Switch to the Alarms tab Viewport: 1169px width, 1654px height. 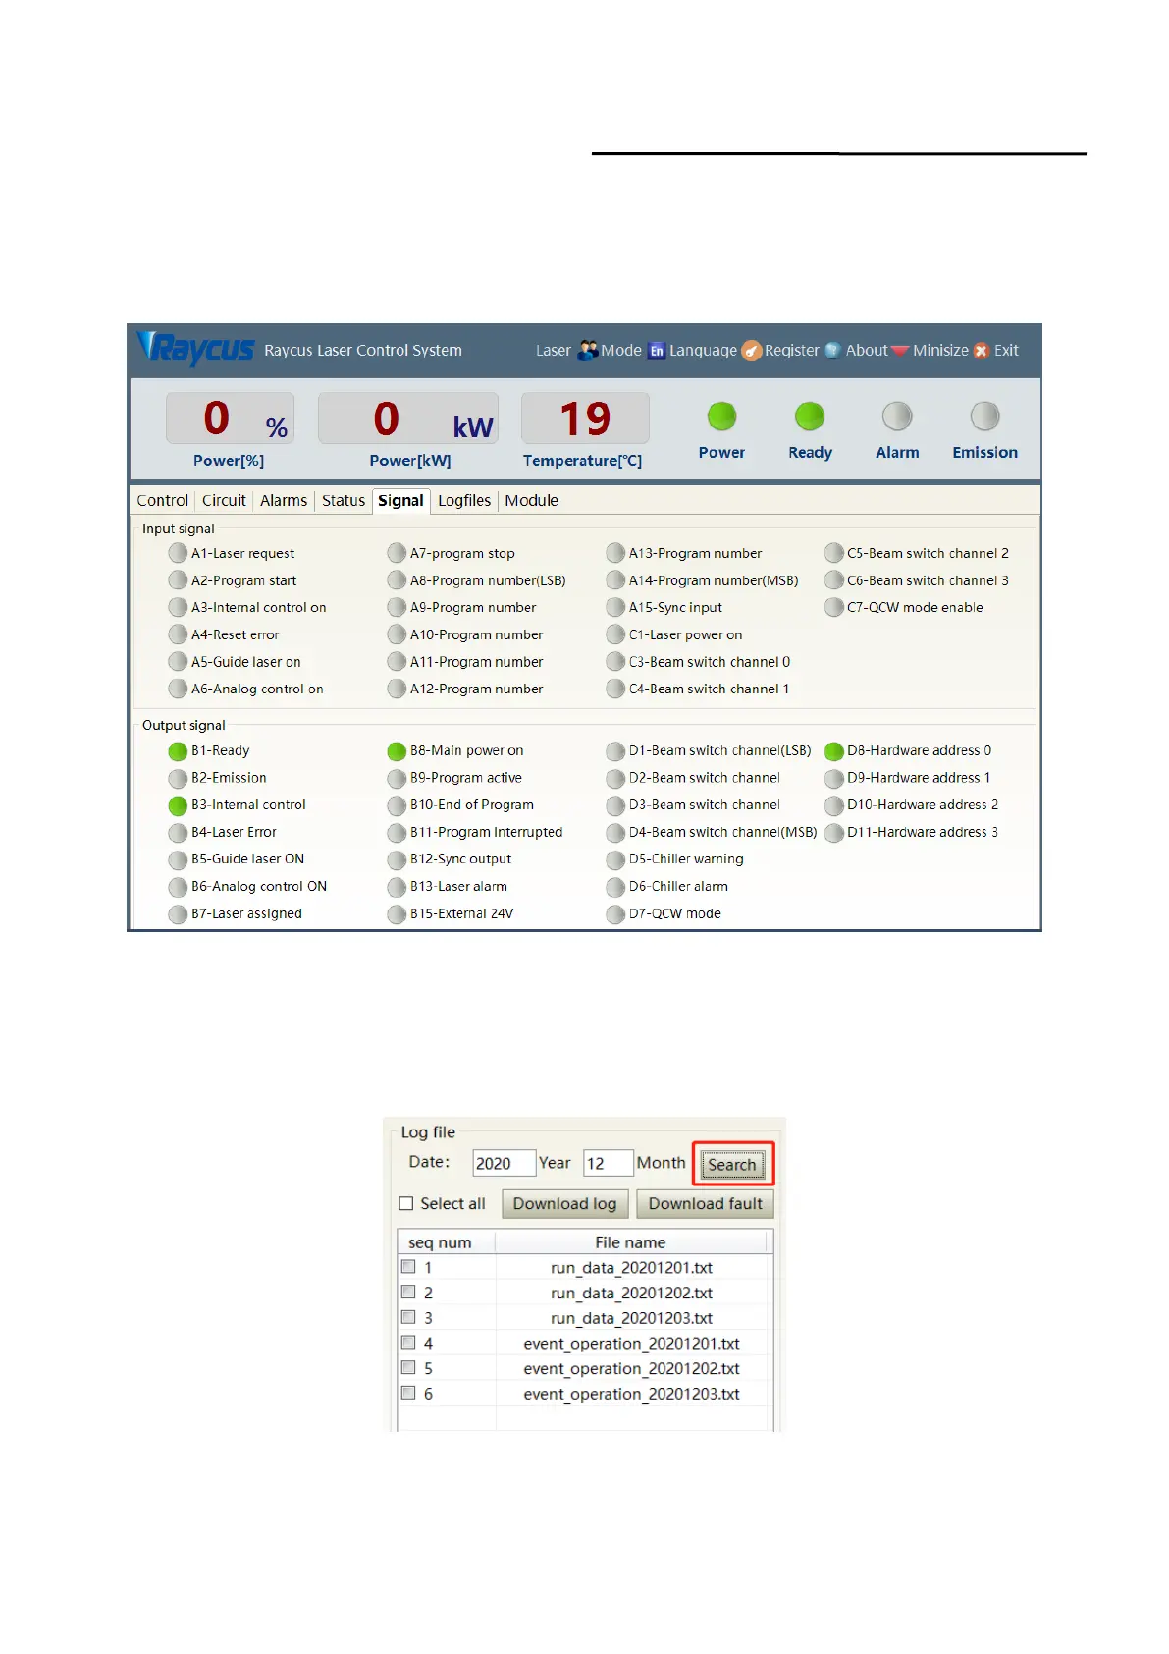[x=284, y=500]
